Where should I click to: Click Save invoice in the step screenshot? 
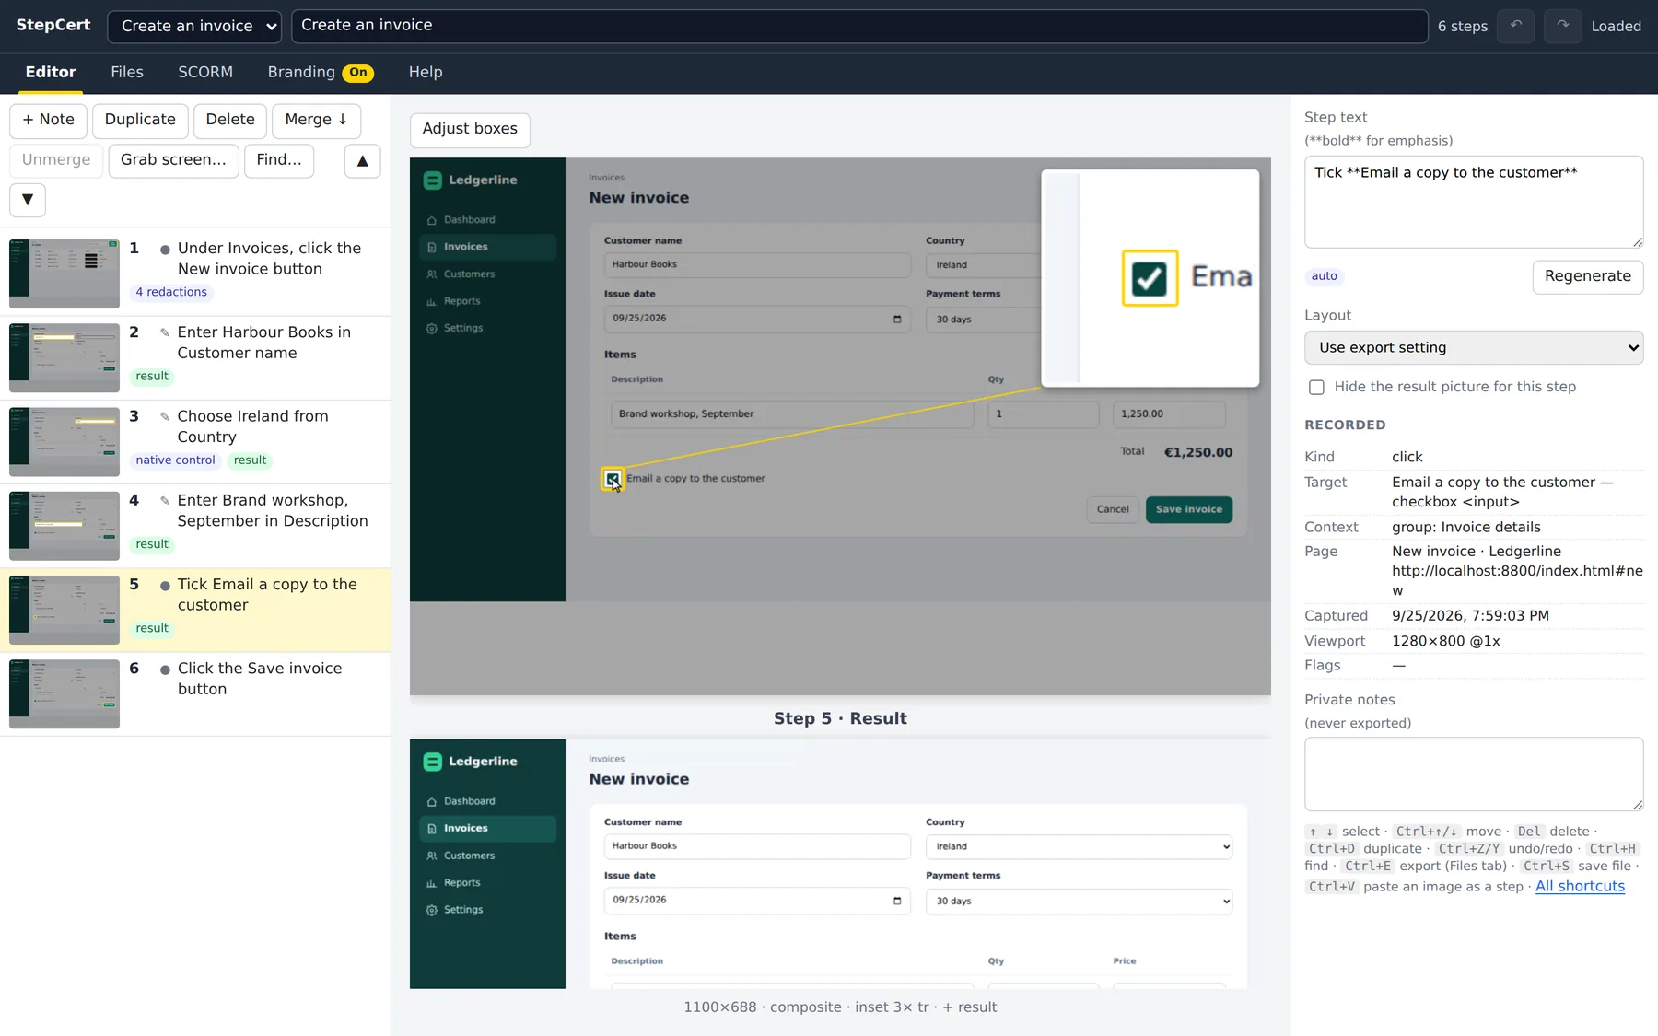[1189, 509]
